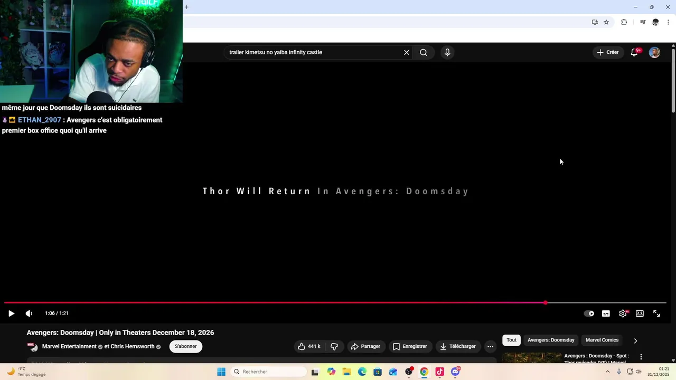Select the Avengers: Doomsday filter chip
676x380 pixels.
point(551,340)
